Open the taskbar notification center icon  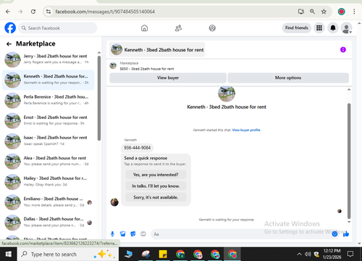coord(350,254)
